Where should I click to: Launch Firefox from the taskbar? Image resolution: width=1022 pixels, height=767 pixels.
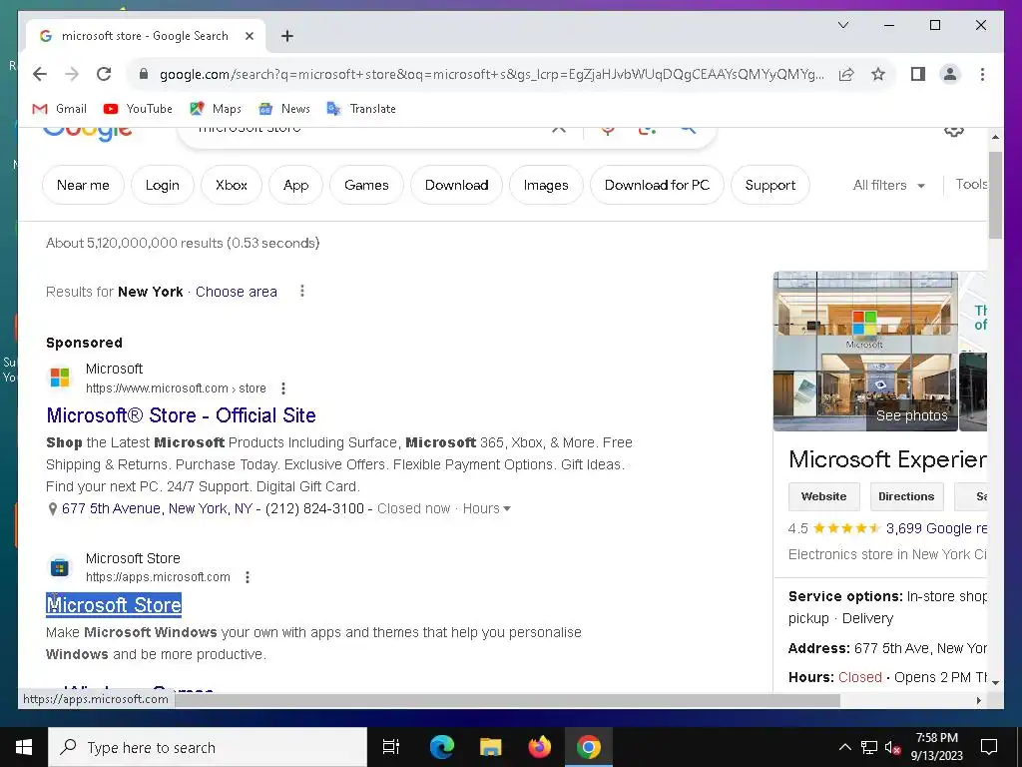(539, 747)
